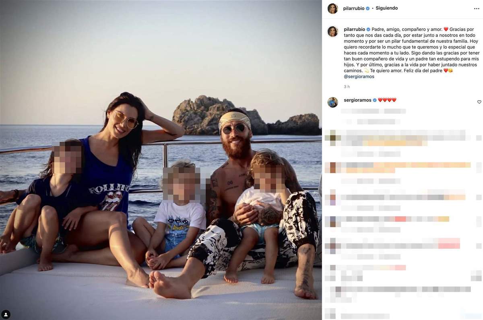Click the verified badge next to sergioramos
This screenshot has height=320, width=483.
click(375, 100)
